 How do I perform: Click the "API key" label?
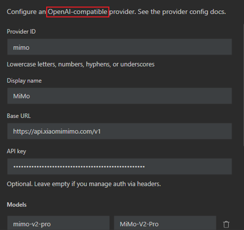point(17,151)
